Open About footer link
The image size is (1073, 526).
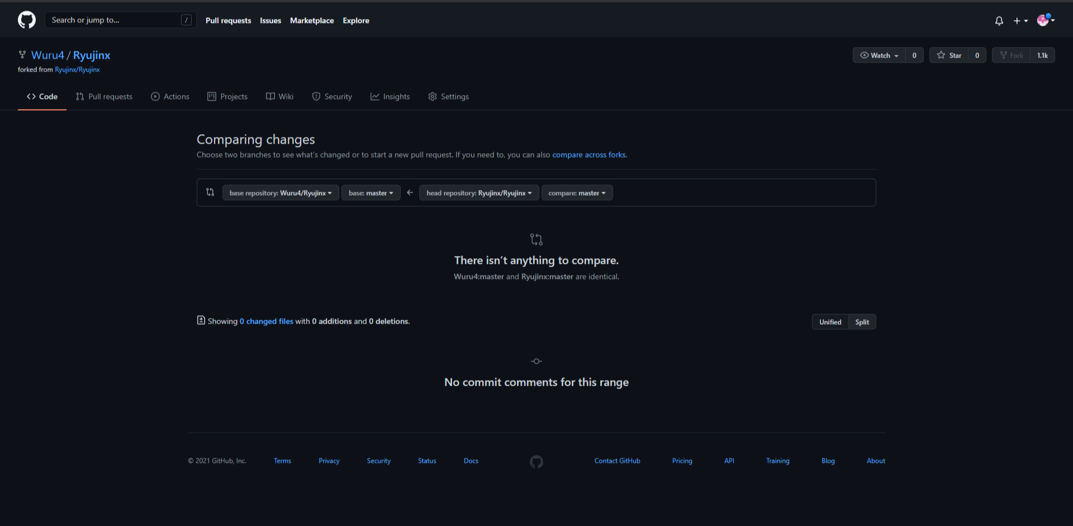click(876, 461)
